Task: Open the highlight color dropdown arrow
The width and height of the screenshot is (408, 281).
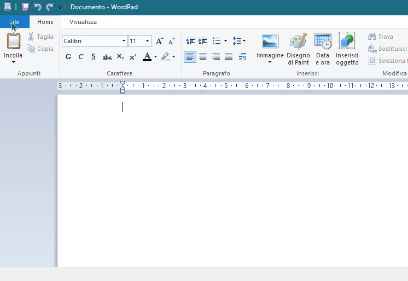Action: [174, 56]
